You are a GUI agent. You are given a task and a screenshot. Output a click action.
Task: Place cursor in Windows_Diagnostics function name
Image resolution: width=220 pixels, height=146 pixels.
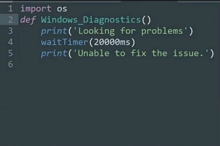[x=90, y=20]
